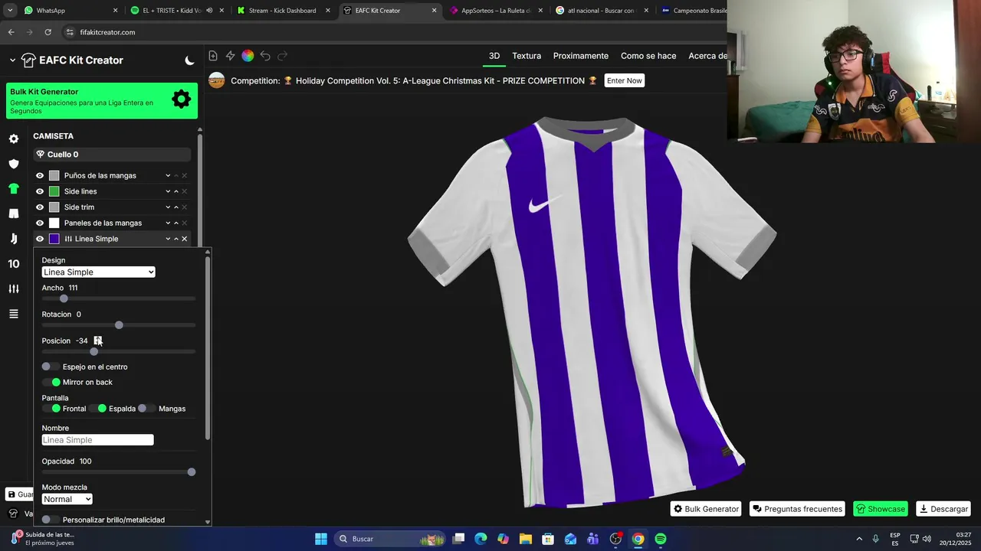The height and width of the screenshot is (551, 981).
Task: Open the adjustment sliders icon in sidebar
Action: click(x=14, y=289)
